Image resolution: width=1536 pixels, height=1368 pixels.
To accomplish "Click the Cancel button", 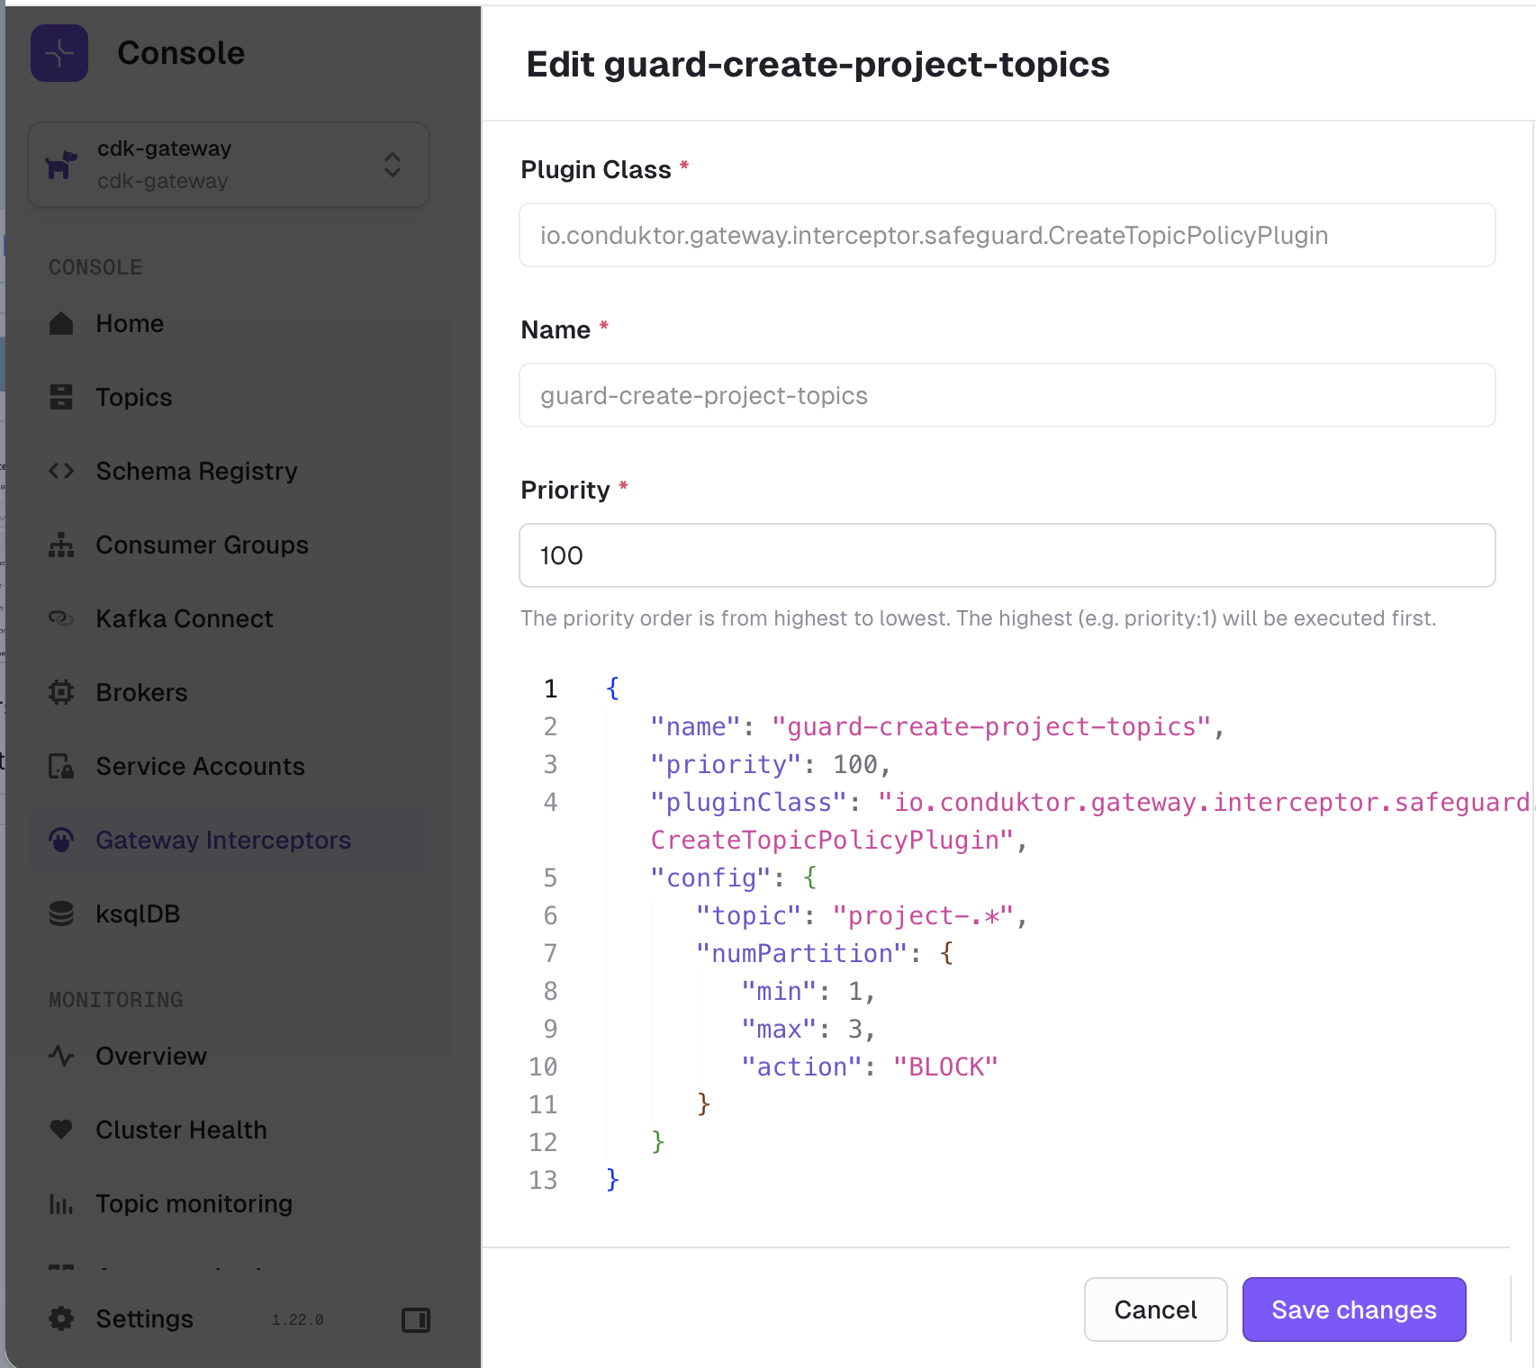I will point(1155,1309).
